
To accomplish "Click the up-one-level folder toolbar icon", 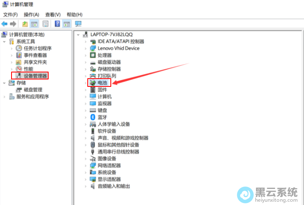I will (x=25, y=24).
